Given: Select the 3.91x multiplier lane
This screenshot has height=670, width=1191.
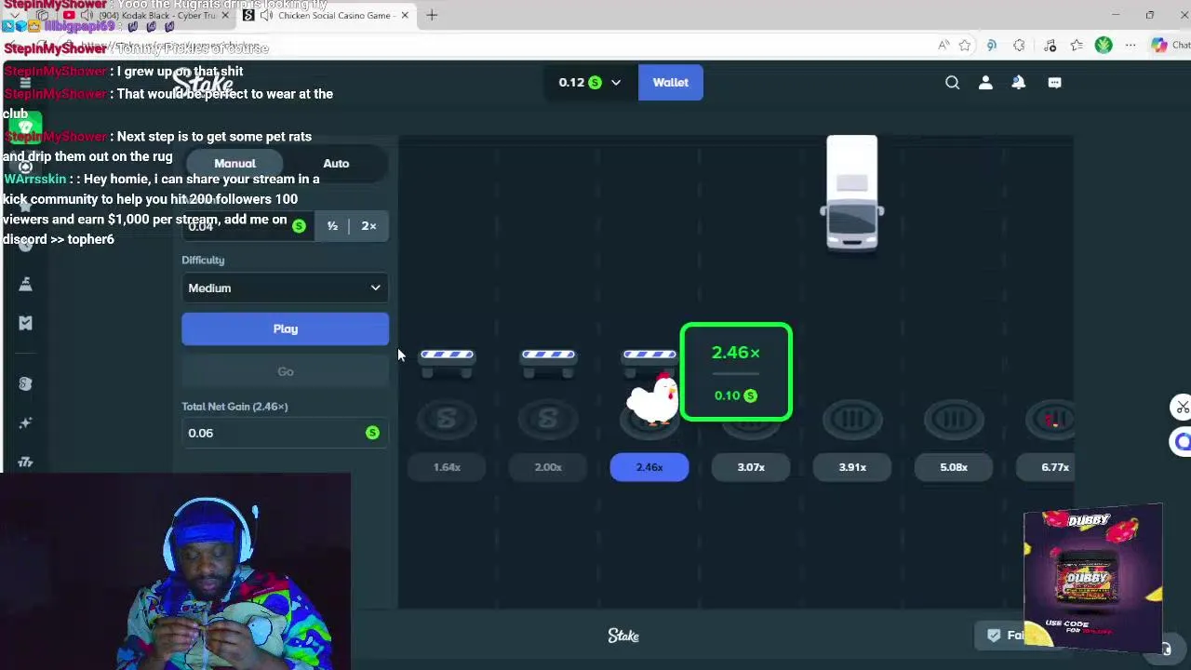Looking at the screenshot, I should (x=852, y=467).
